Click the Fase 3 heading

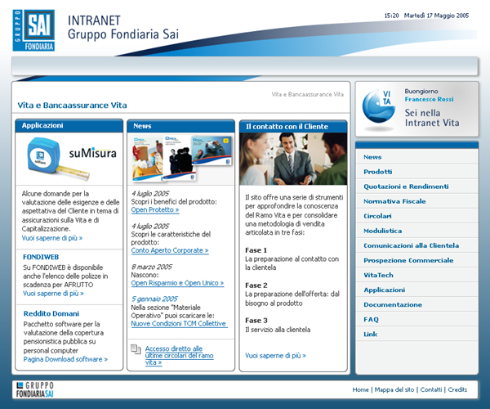pos(256,321)
